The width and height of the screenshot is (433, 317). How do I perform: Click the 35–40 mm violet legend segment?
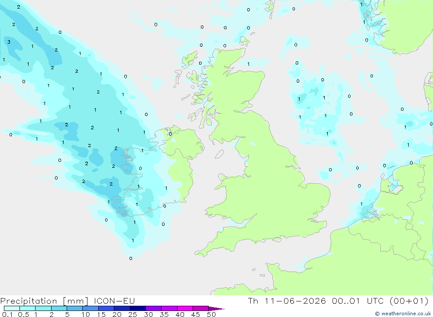pos(169,308)
